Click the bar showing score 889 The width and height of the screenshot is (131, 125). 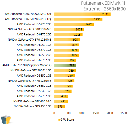tap(67, 50)
